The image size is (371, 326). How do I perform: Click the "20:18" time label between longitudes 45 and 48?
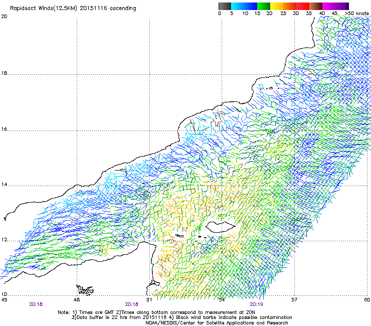click(36, 304)
